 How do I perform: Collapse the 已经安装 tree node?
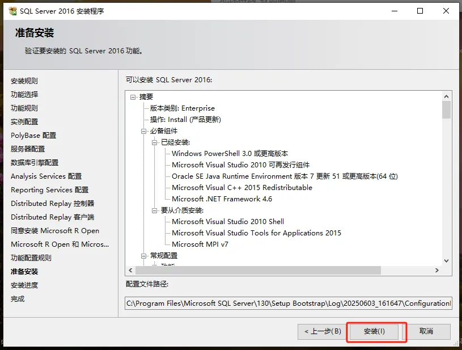154,142
